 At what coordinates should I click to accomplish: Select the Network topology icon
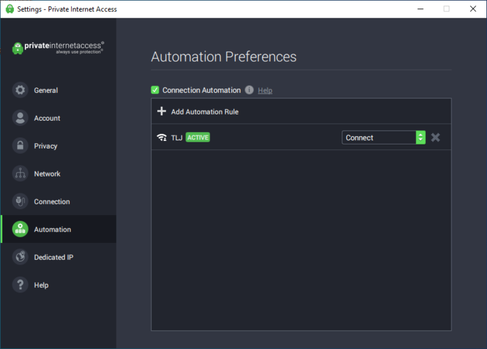(20, 174)
